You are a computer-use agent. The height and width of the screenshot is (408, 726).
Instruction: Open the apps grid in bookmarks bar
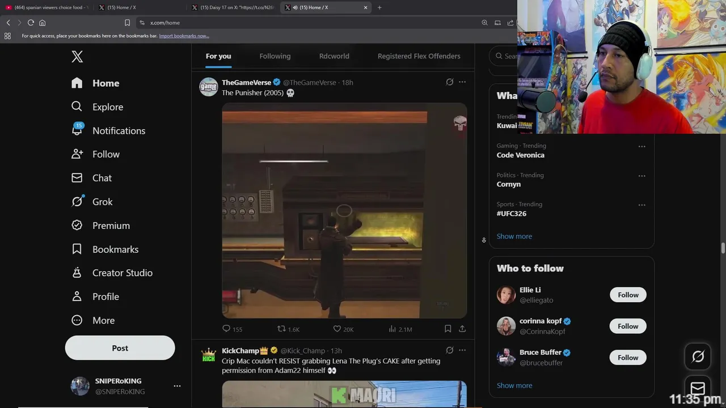(7, 36)
